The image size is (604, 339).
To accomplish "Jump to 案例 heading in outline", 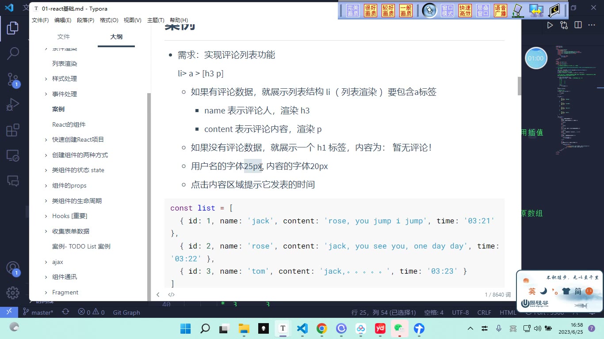I will tap(58, 109).
